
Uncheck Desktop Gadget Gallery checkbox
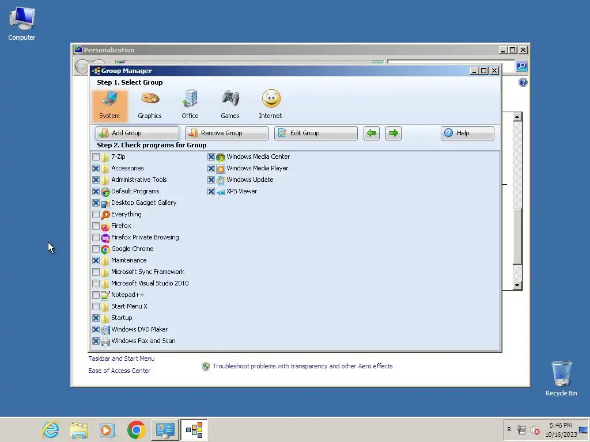[96, 203]
